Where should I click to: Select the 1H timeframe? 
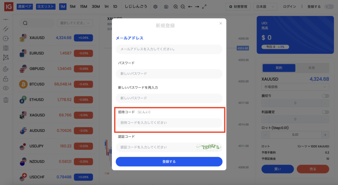(107, 7)
